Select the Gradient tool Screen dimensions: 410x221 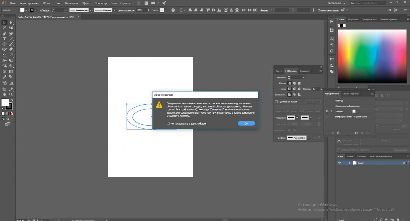[11, 72]
